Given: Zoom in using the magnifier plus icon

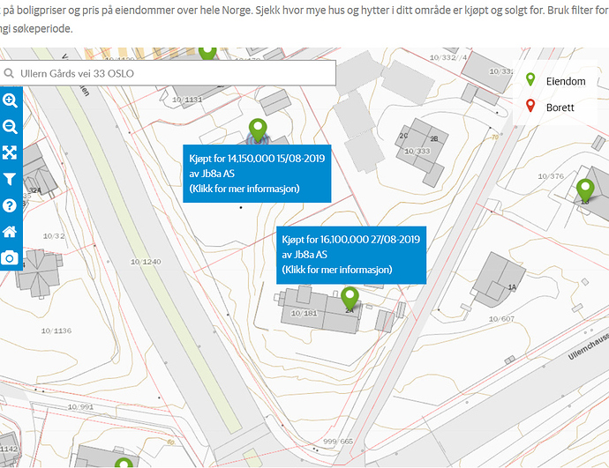Looking at the screenshot, I should coord(10,100).
